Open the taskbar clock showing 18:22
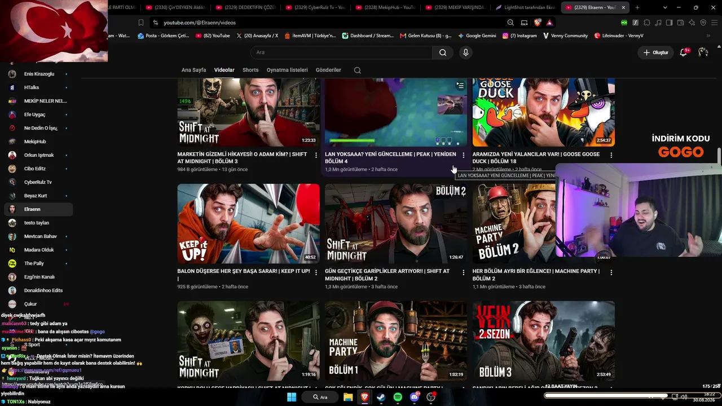Image resolution: width=722 pixels, height=406 pixels. pyautogui.click(x=705, y=397)
